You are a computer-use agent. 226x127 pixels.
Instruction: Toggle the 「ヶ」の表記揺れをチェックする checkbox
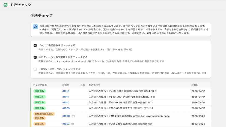click(35, 46)
